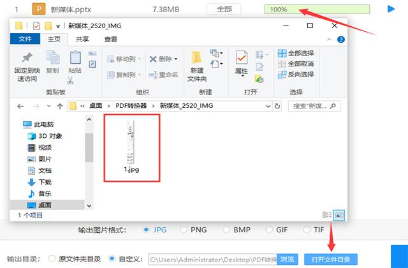Choose 自定义 output directory option
This screenshot has width=408, height=268.
(112, 258)
